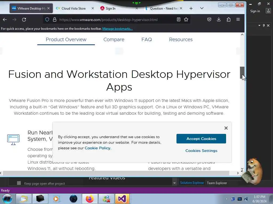Toggle reader view icon in address bar
This screenshot has height=204, width=273.
point(178,19)
